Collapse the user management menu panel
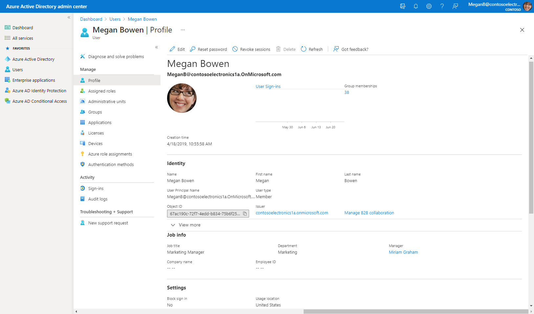 157,47
